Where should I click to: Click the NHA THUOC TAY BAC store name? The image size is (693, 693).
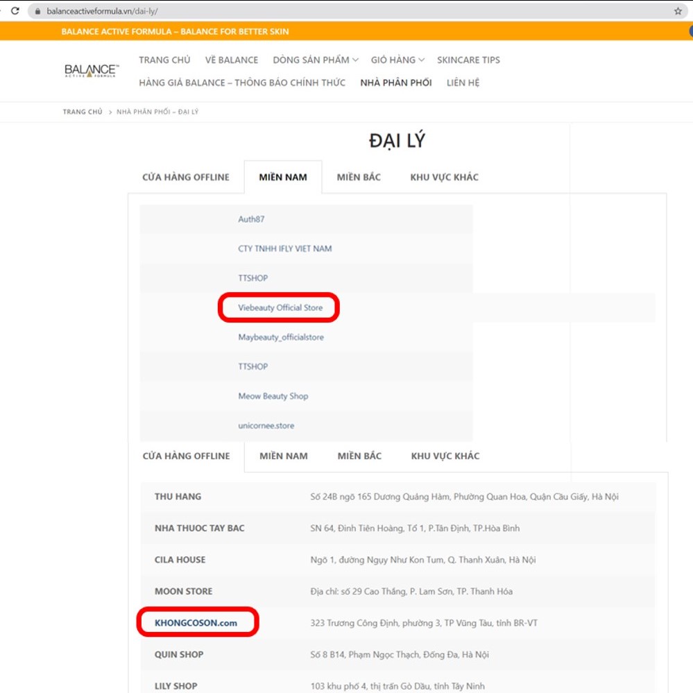pyautogui.click(x=199, y=528)
